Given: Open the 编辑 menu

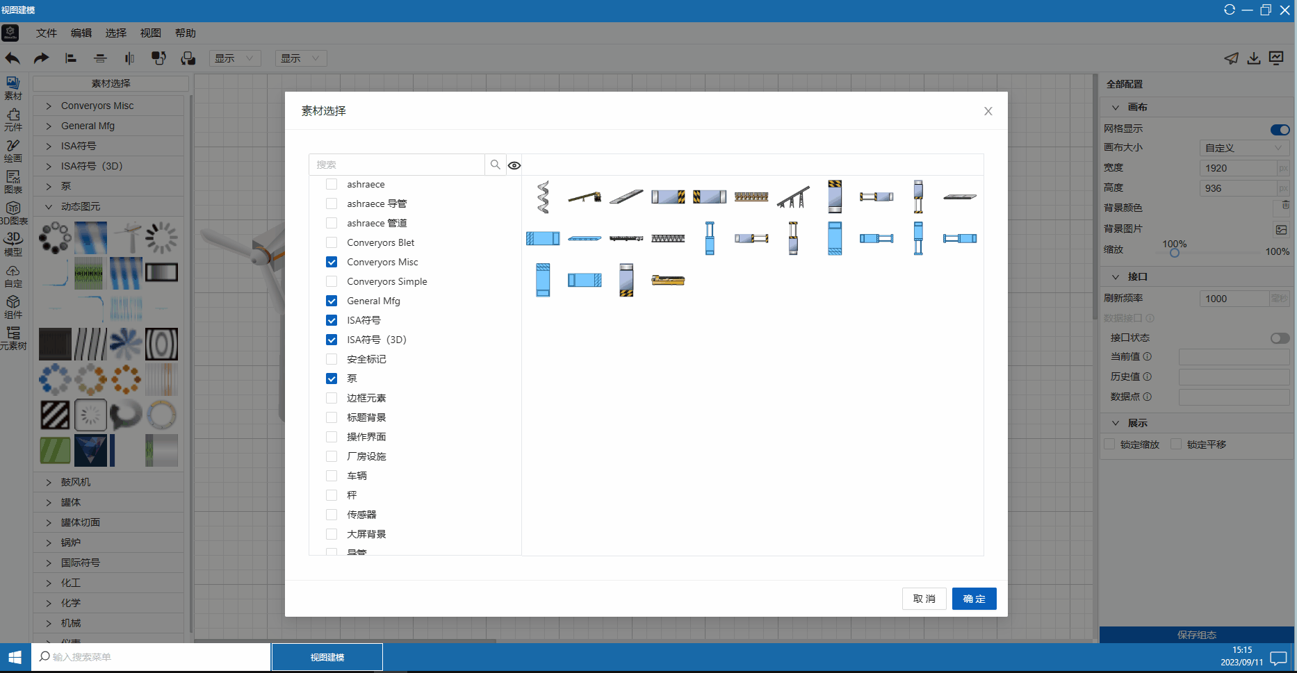Looking at the screenshot, I should coord(81,33).
